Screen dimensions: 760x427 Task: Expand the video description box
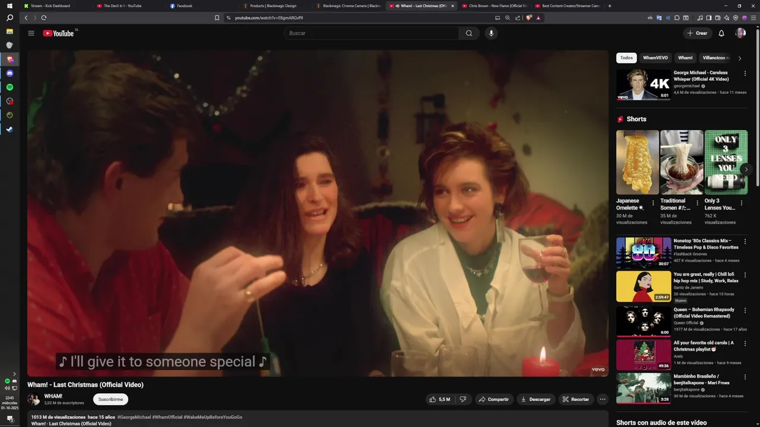(x=318, y=420)
